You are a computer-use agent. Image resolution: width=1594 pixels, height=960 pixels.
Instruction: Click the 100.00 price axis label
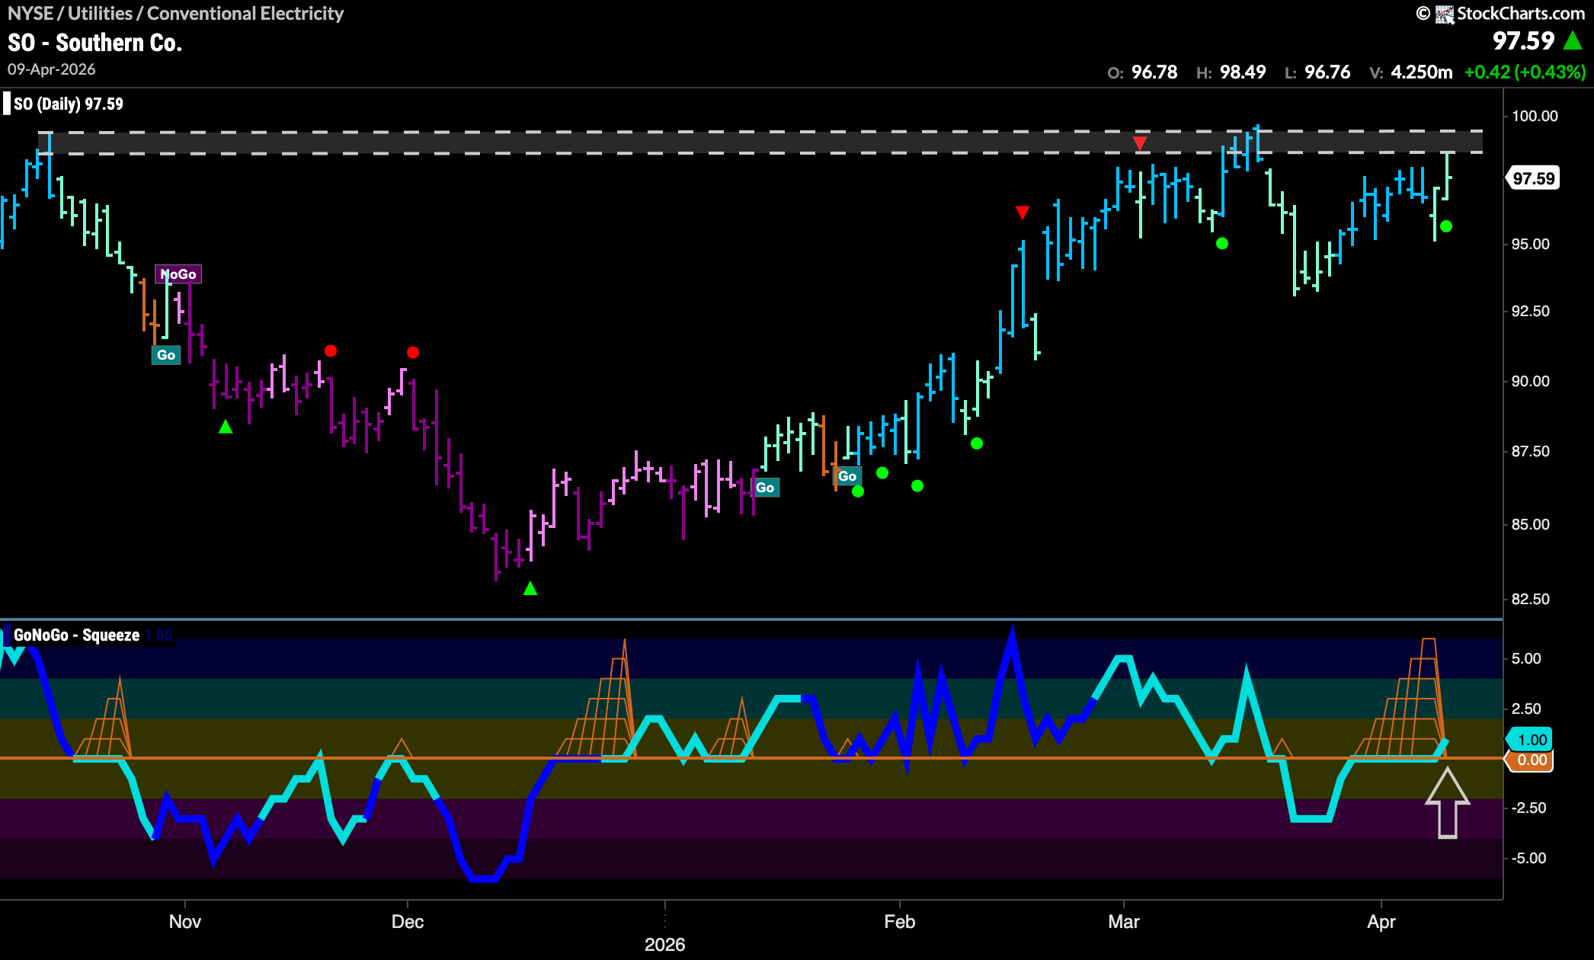tap(1535, 116)
